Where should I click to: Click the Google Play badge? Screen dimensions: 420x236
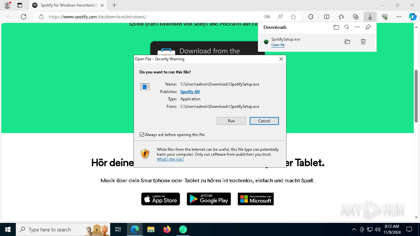pyautogui.click(x=209, y=199)
